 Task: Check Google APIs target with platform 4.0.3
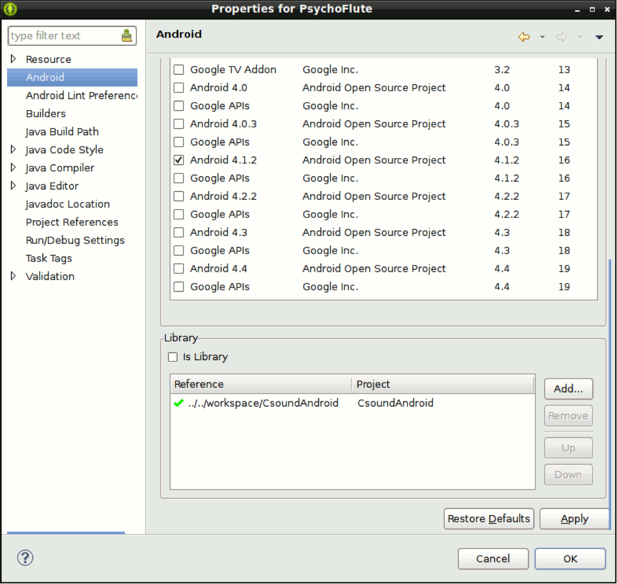click(179, 142)
